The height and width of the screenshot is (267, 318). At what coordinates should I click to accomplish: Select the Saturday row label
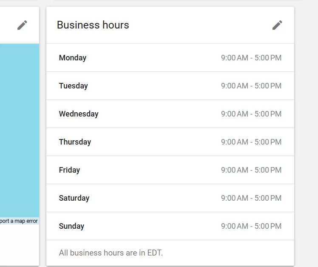pyautogui.click(x=74, y=198)
